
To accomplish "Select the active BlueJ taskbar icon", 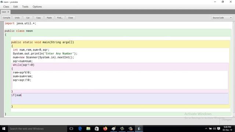I will click(139, 129).
